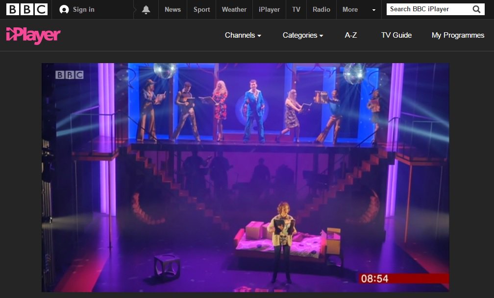Expand the Categories dropdown
The image size is (494, 298).
tap(302, 35)
